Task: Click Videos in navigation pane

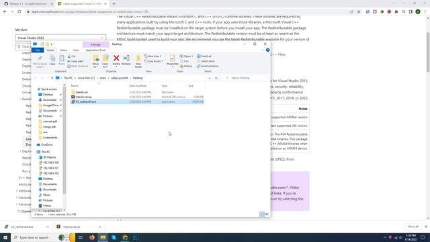Action: tap(47, 206)
